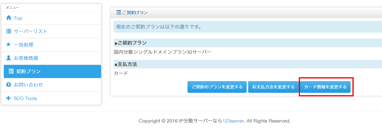
Task: Click the list icon beside サーバーリスト
Action: click(9, 31)
